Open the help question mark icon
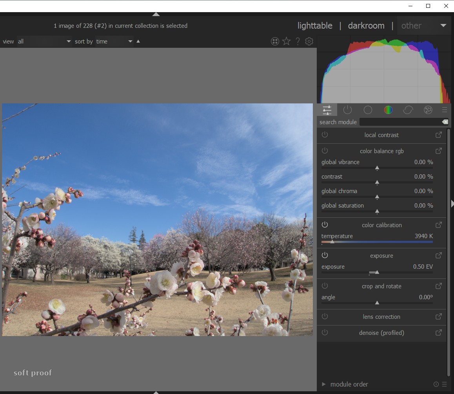The height and width of the screenshot is (394, 454). [x=298, y=42]
